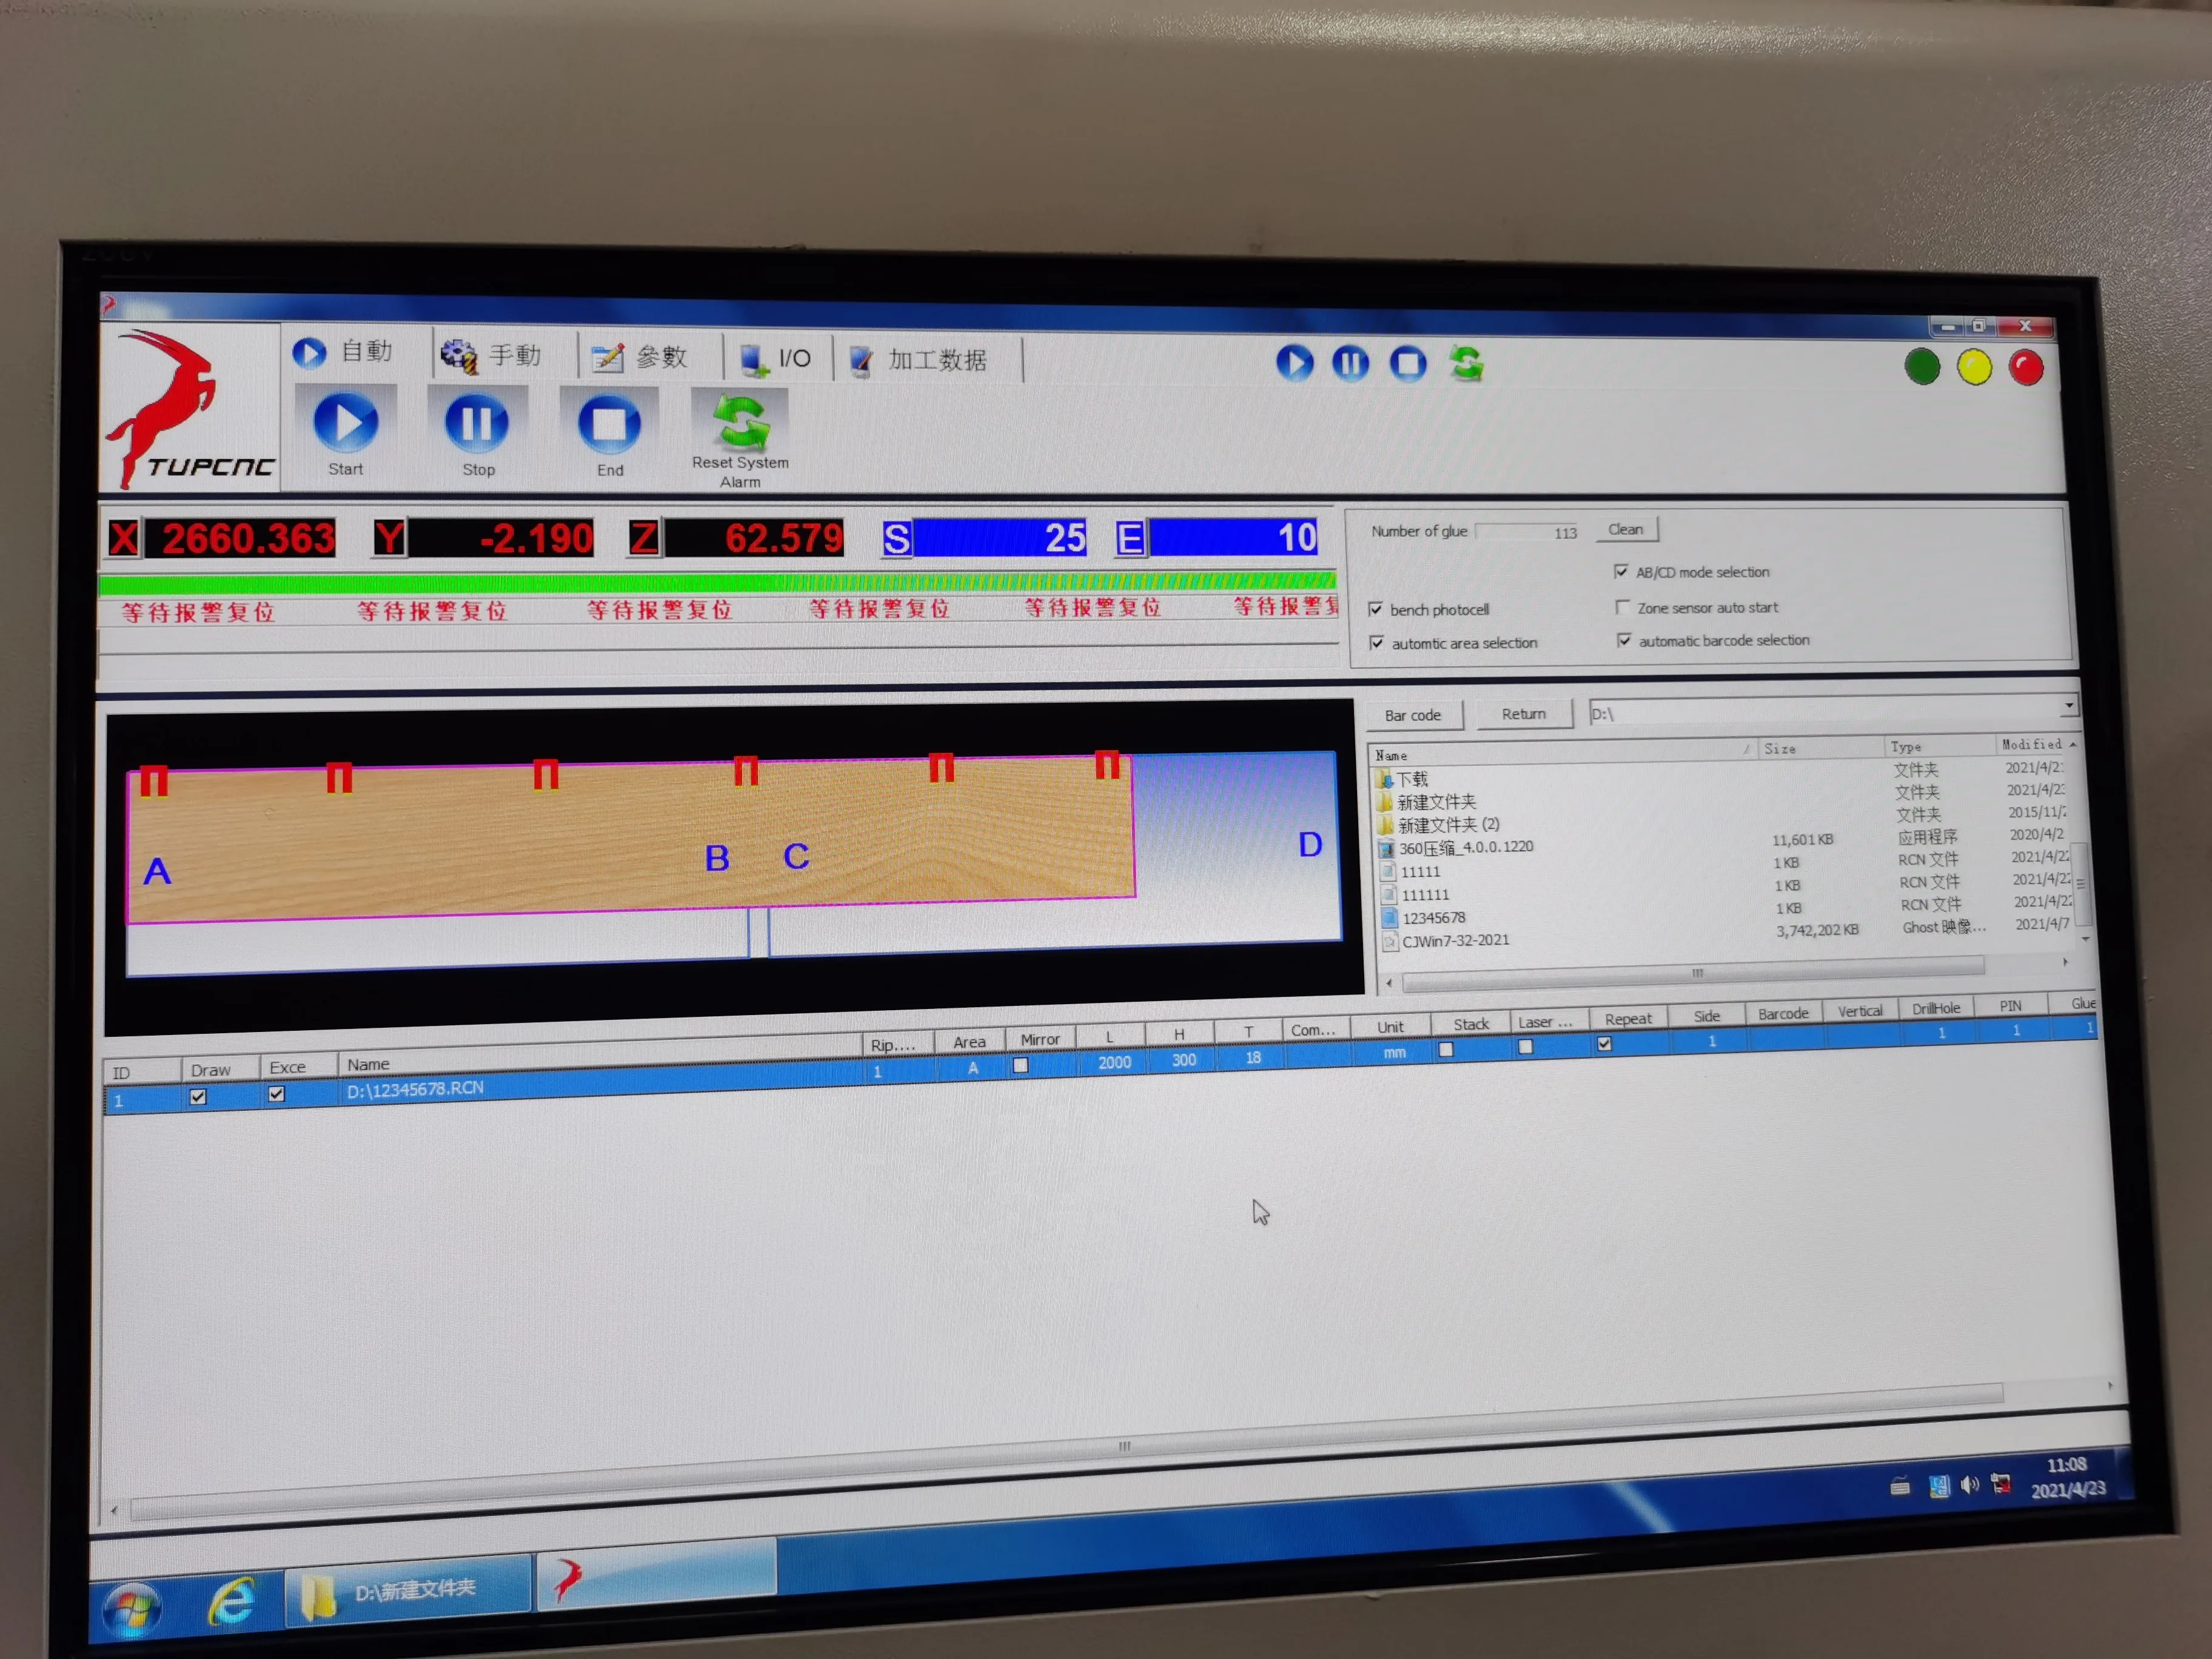This screenshot has width=2212, height=1659.
Task: Uncheck automatic barcode selection
Action: (x=1624, y=640)
